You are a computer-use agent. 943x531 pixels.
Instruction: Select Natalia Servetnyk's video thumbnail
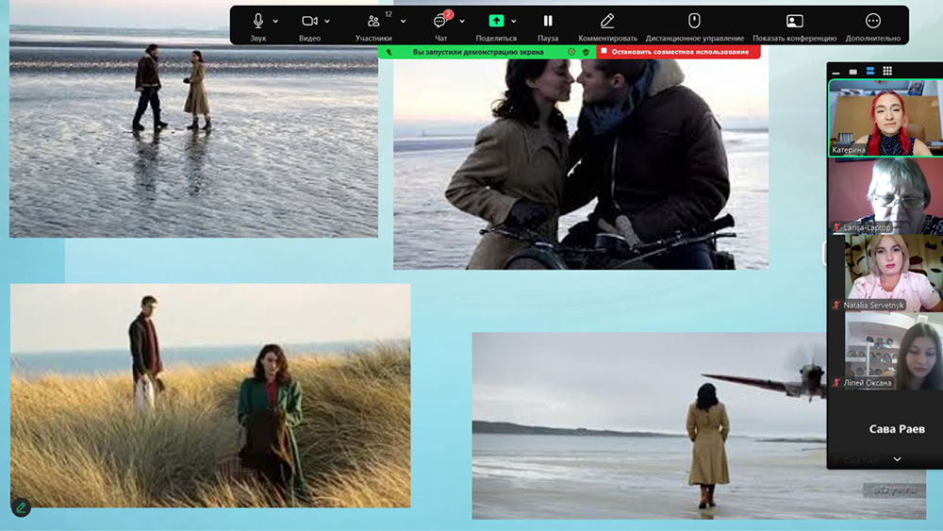[885, 273]
